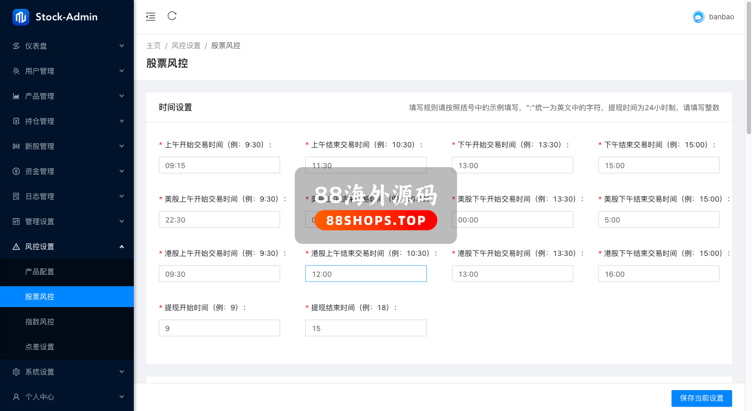The image size is (752, 411).
Task: Expand the 持仓管理 menu chevron
Action: (122, 121)
